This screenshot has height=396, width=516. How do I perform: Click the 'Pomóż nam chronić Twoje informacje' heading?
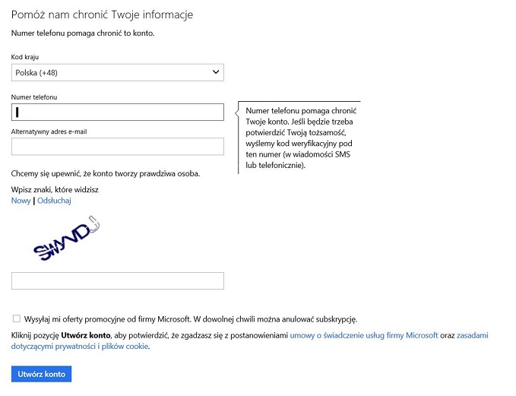[102, 15]
